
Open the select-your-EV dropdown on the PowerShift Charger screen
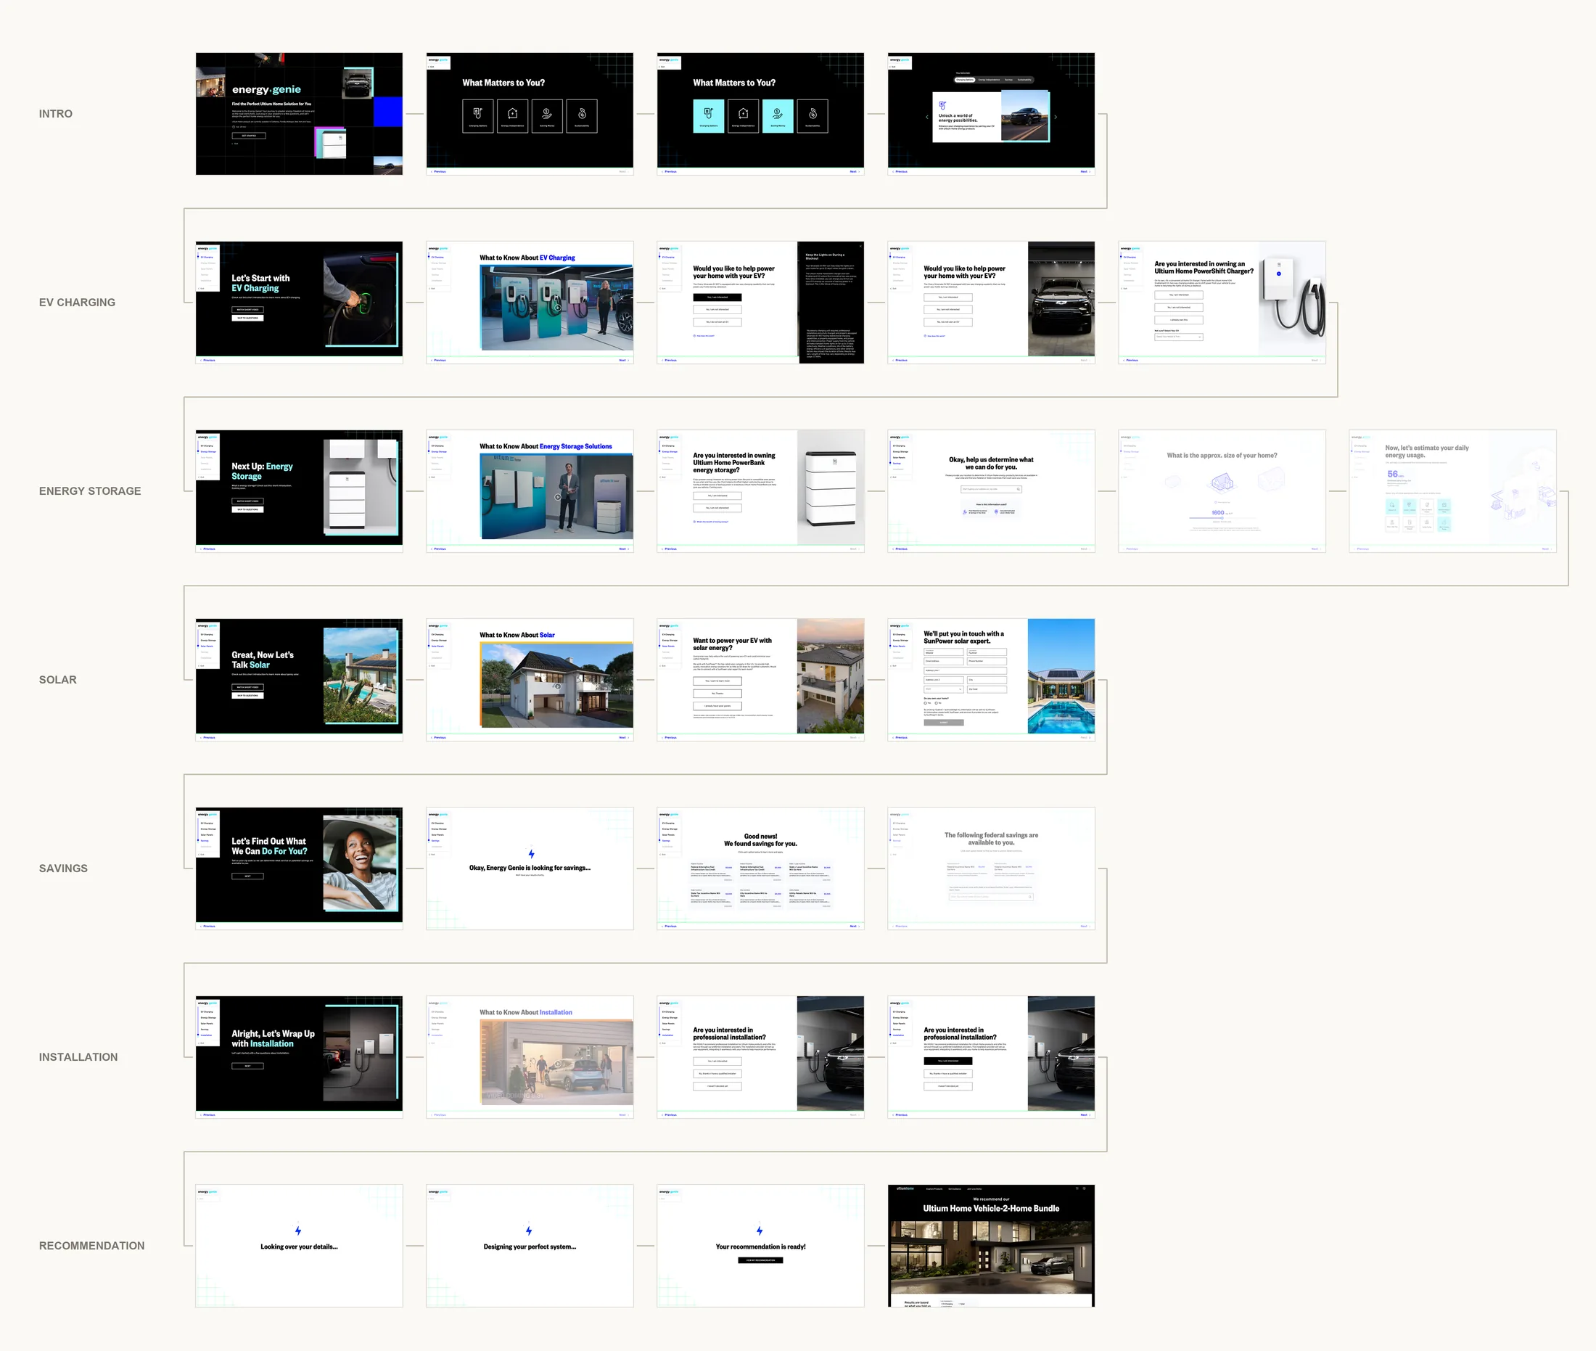pyautogui.click(x=1179, y=337)
